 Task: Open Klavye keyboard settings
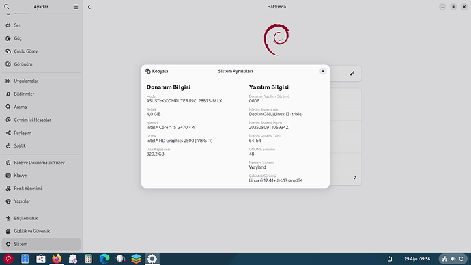coord(41,175)
